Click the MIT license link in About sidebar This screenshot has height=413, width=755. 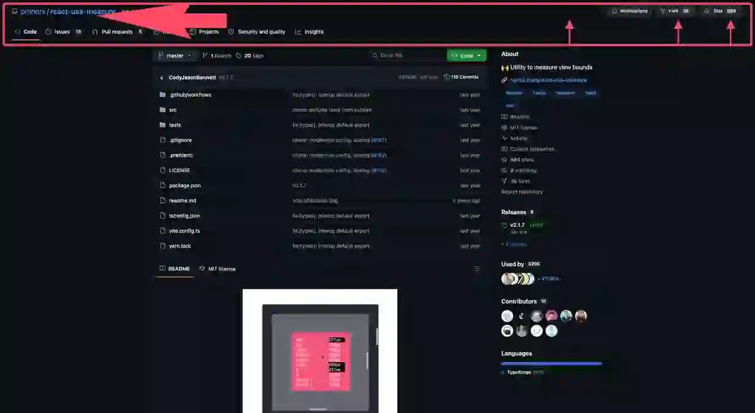tap(519, 128)
